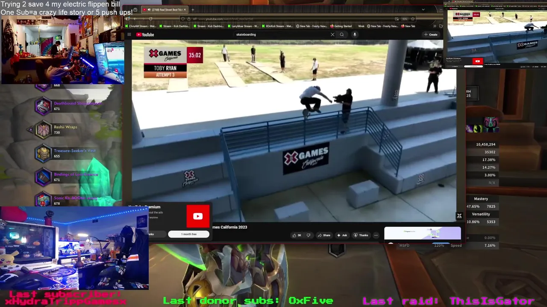Open the Wrek bookmark
This screenshot has width=547, height=307.
(x=361, y=26)
